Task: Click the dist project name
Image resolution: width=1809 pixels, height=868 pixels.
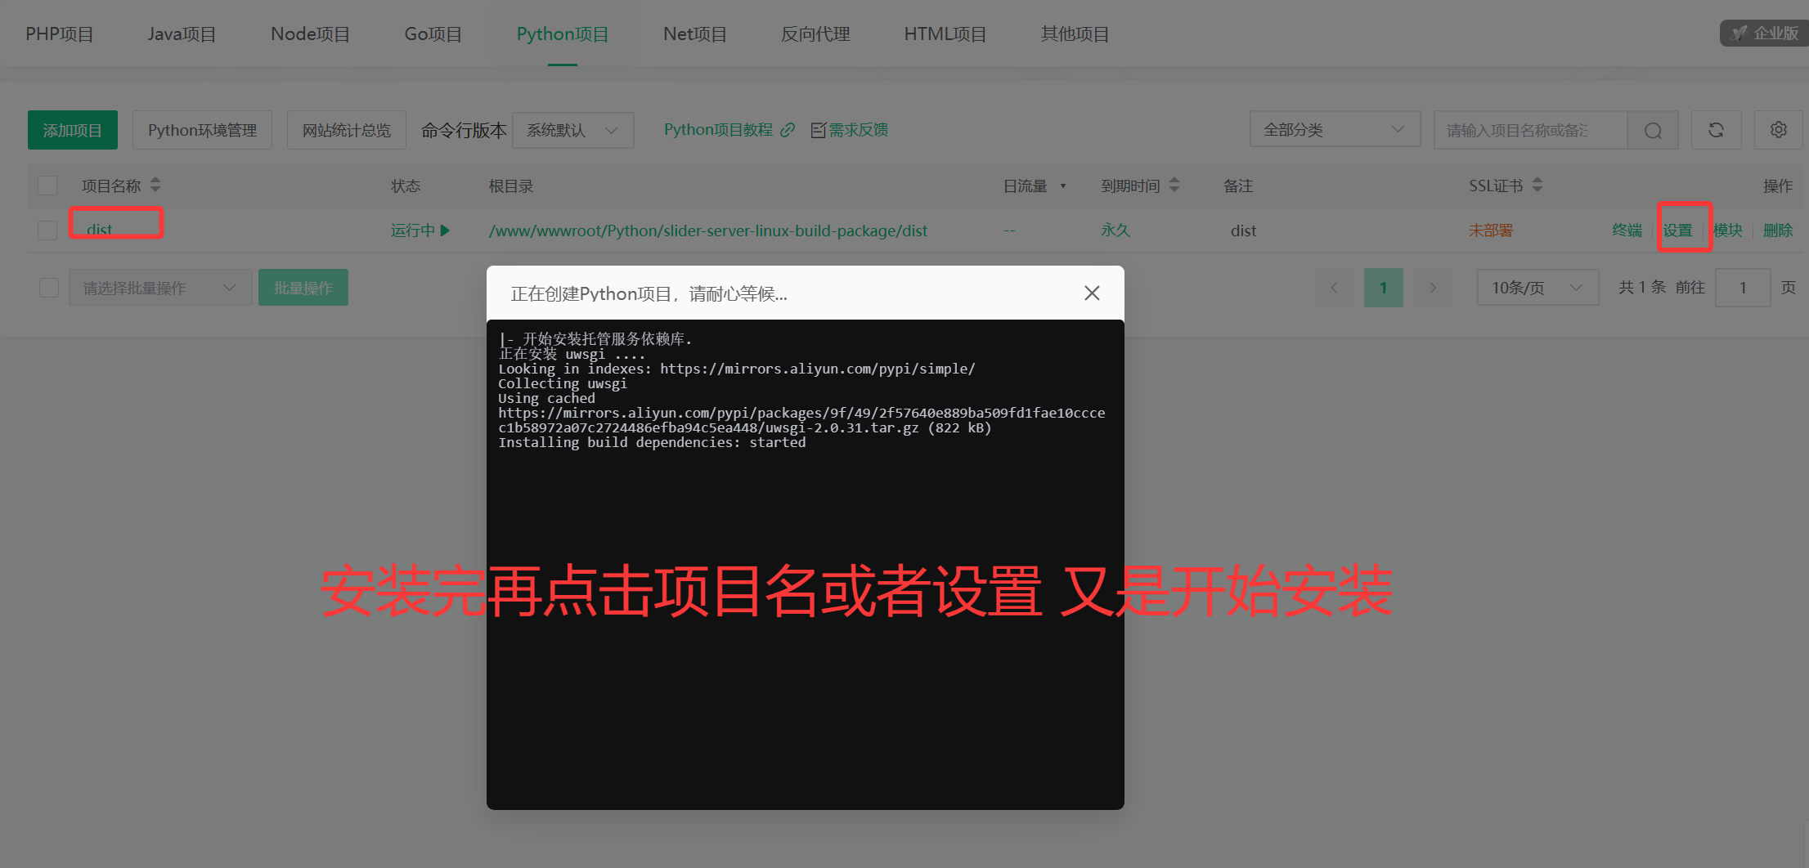Action: pyautogui.click(x=100, y=230)
